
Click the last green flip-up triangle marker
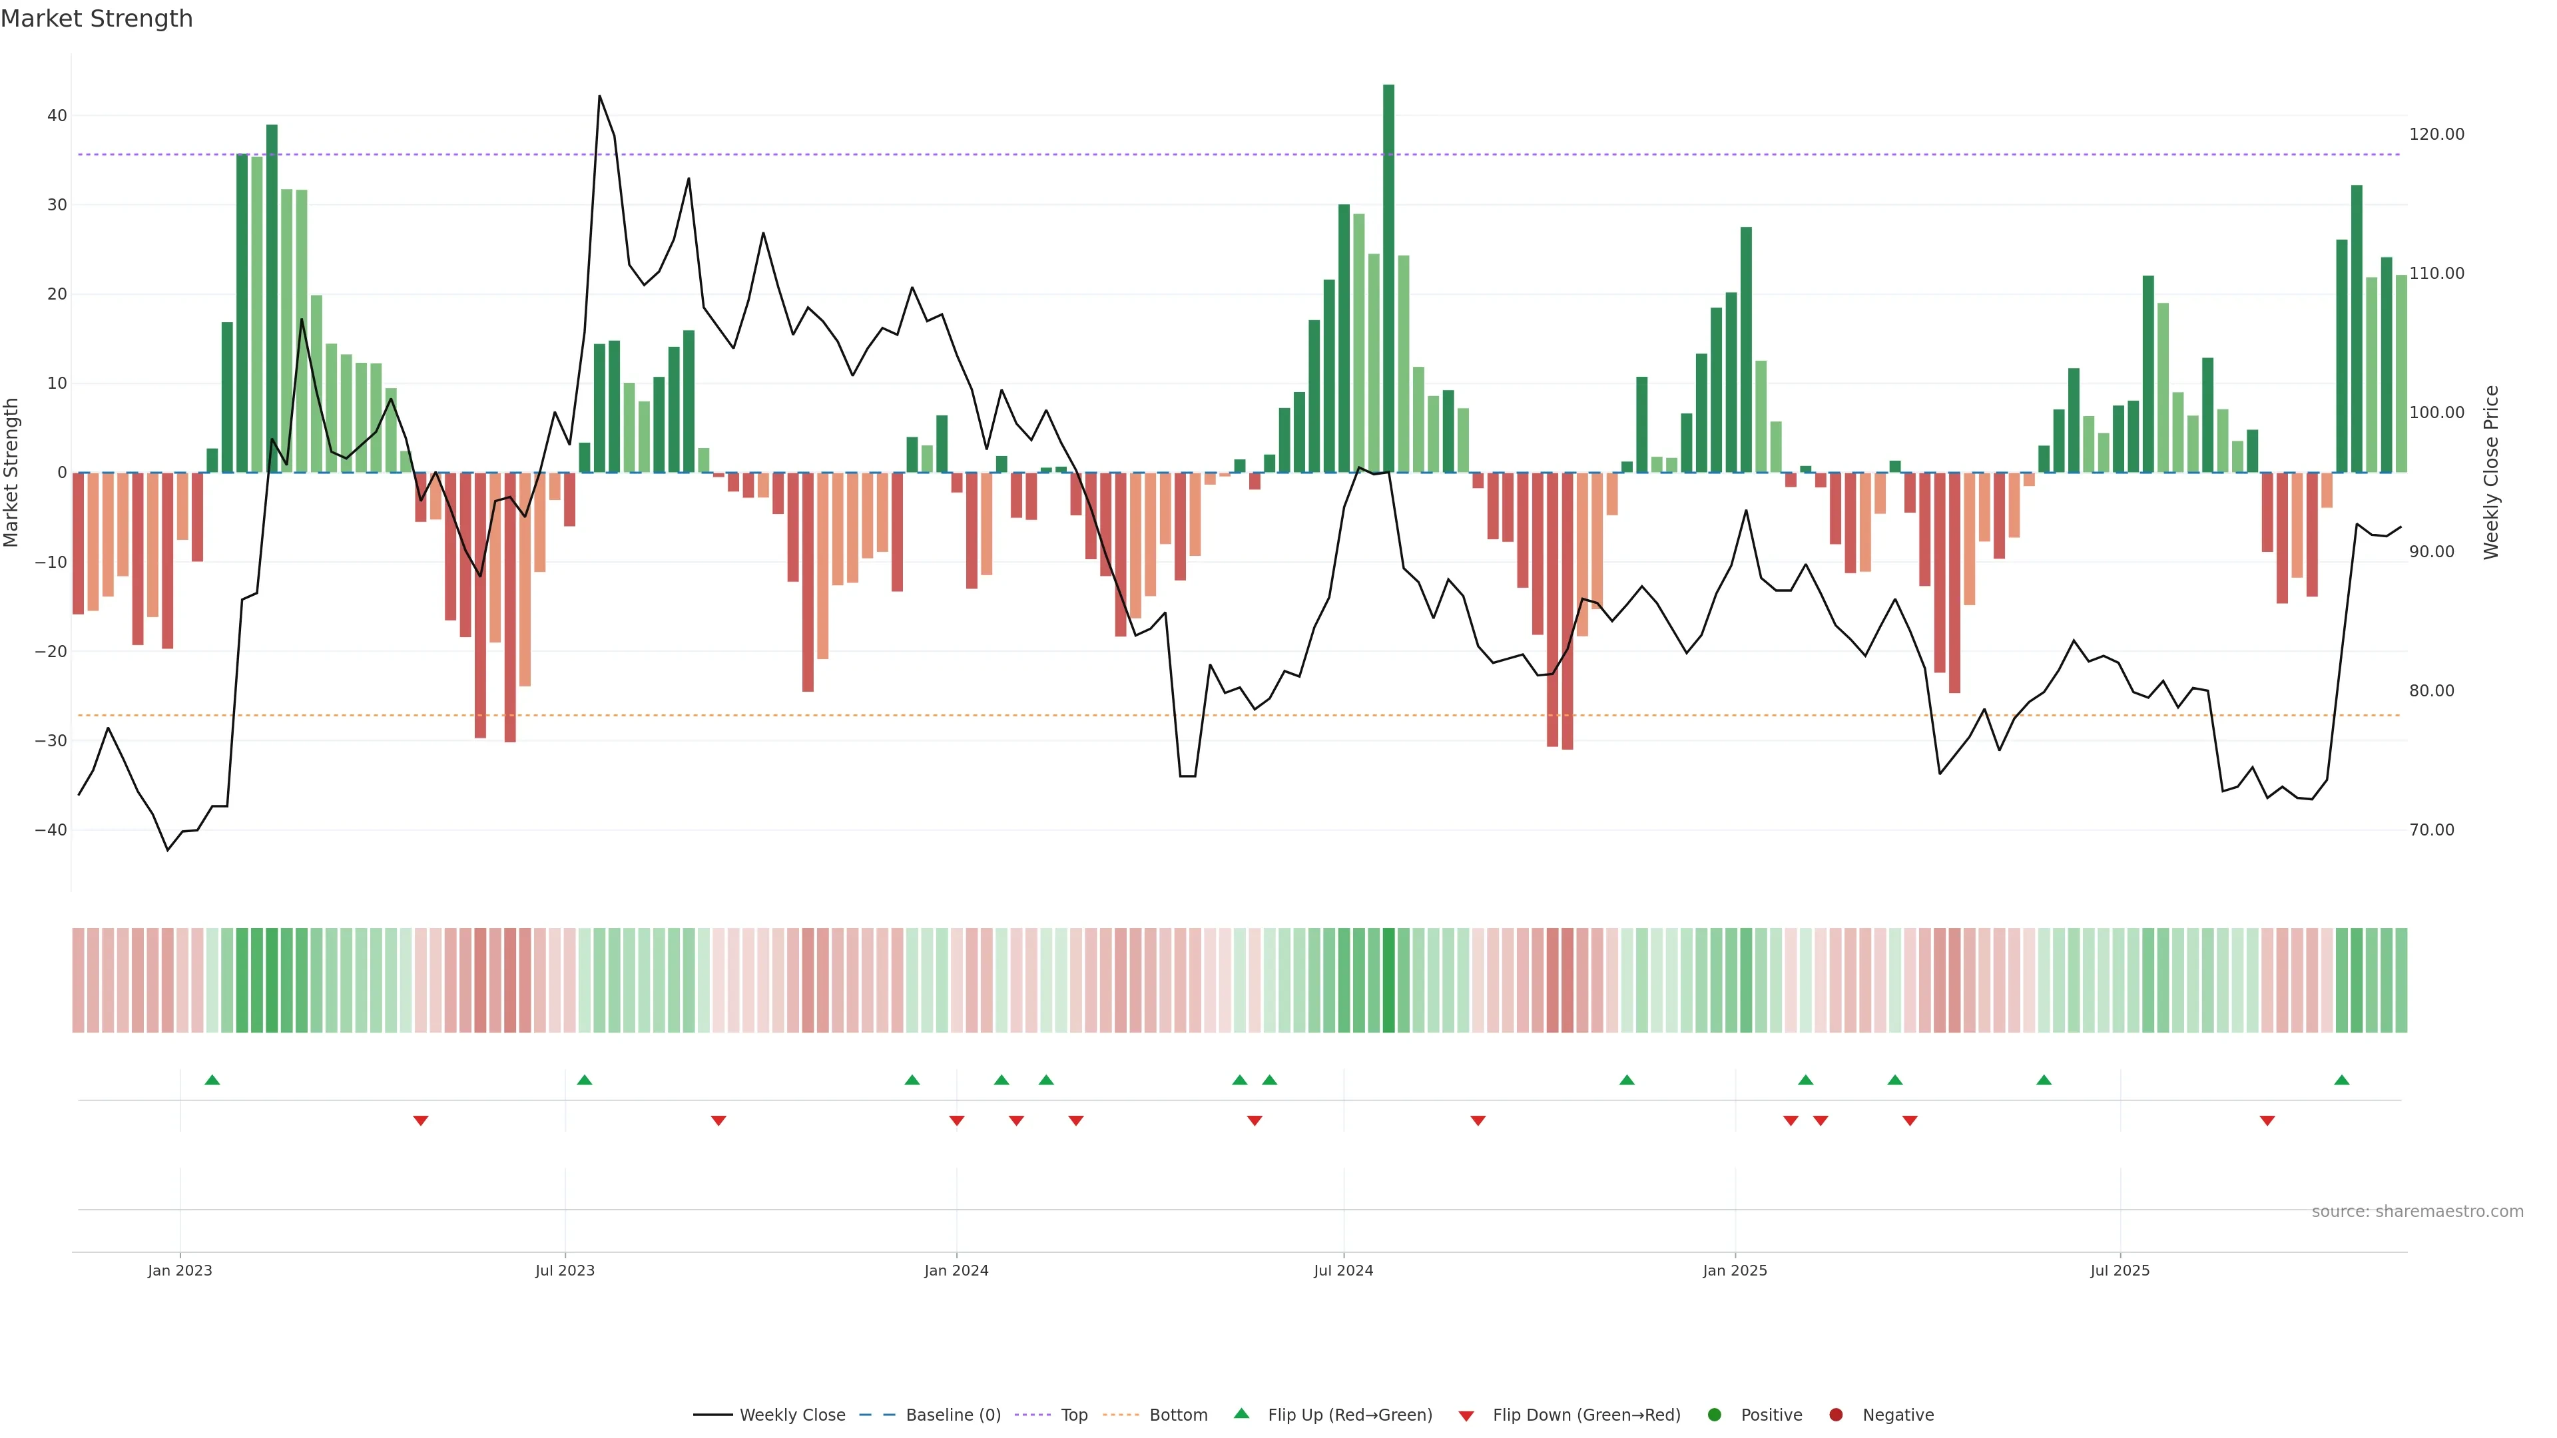2342,1080
